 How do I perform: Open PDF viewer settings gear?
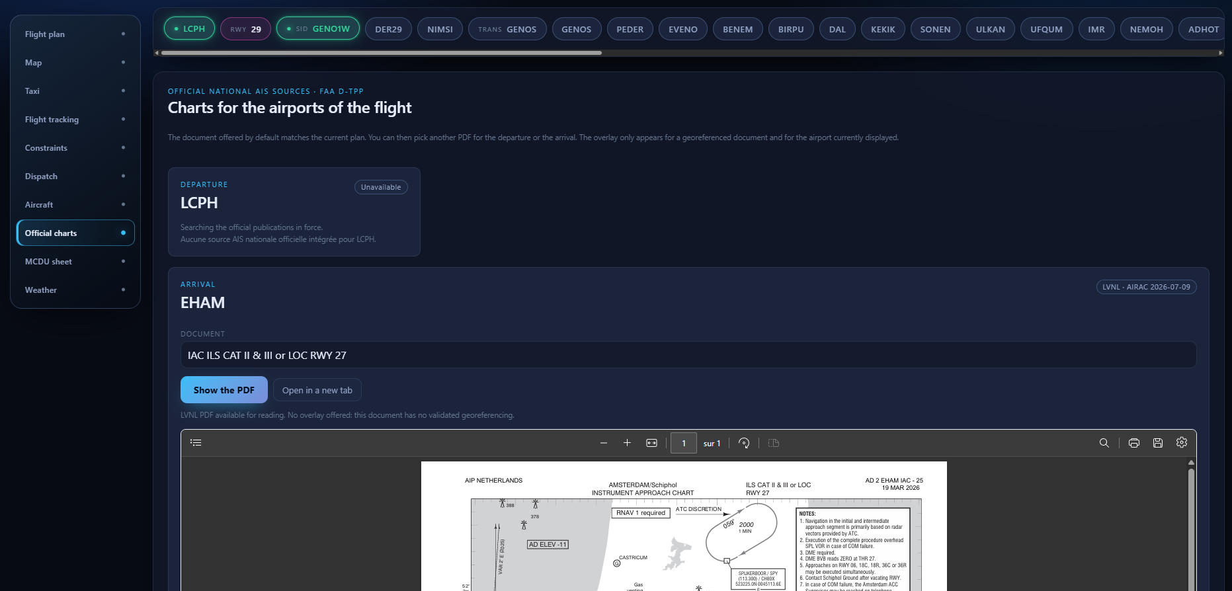(x=1182, y=443)
